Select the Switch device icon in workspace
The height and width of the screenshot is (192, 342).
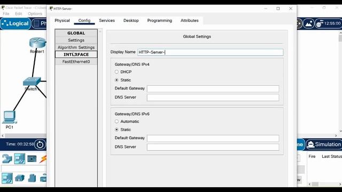[x=32, y=81]
